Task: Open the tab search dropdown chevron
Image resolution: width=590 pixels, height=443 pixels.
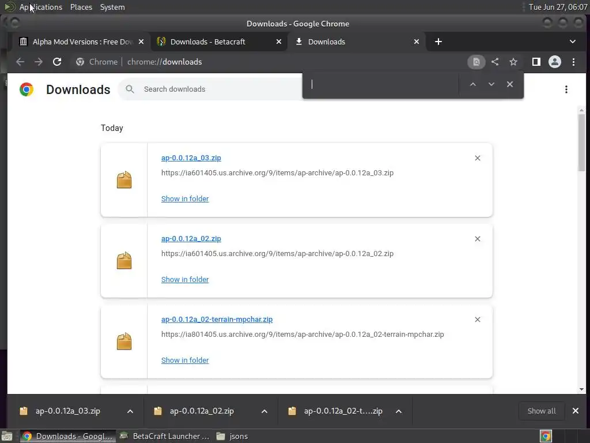Action: [x=572, y=42]
